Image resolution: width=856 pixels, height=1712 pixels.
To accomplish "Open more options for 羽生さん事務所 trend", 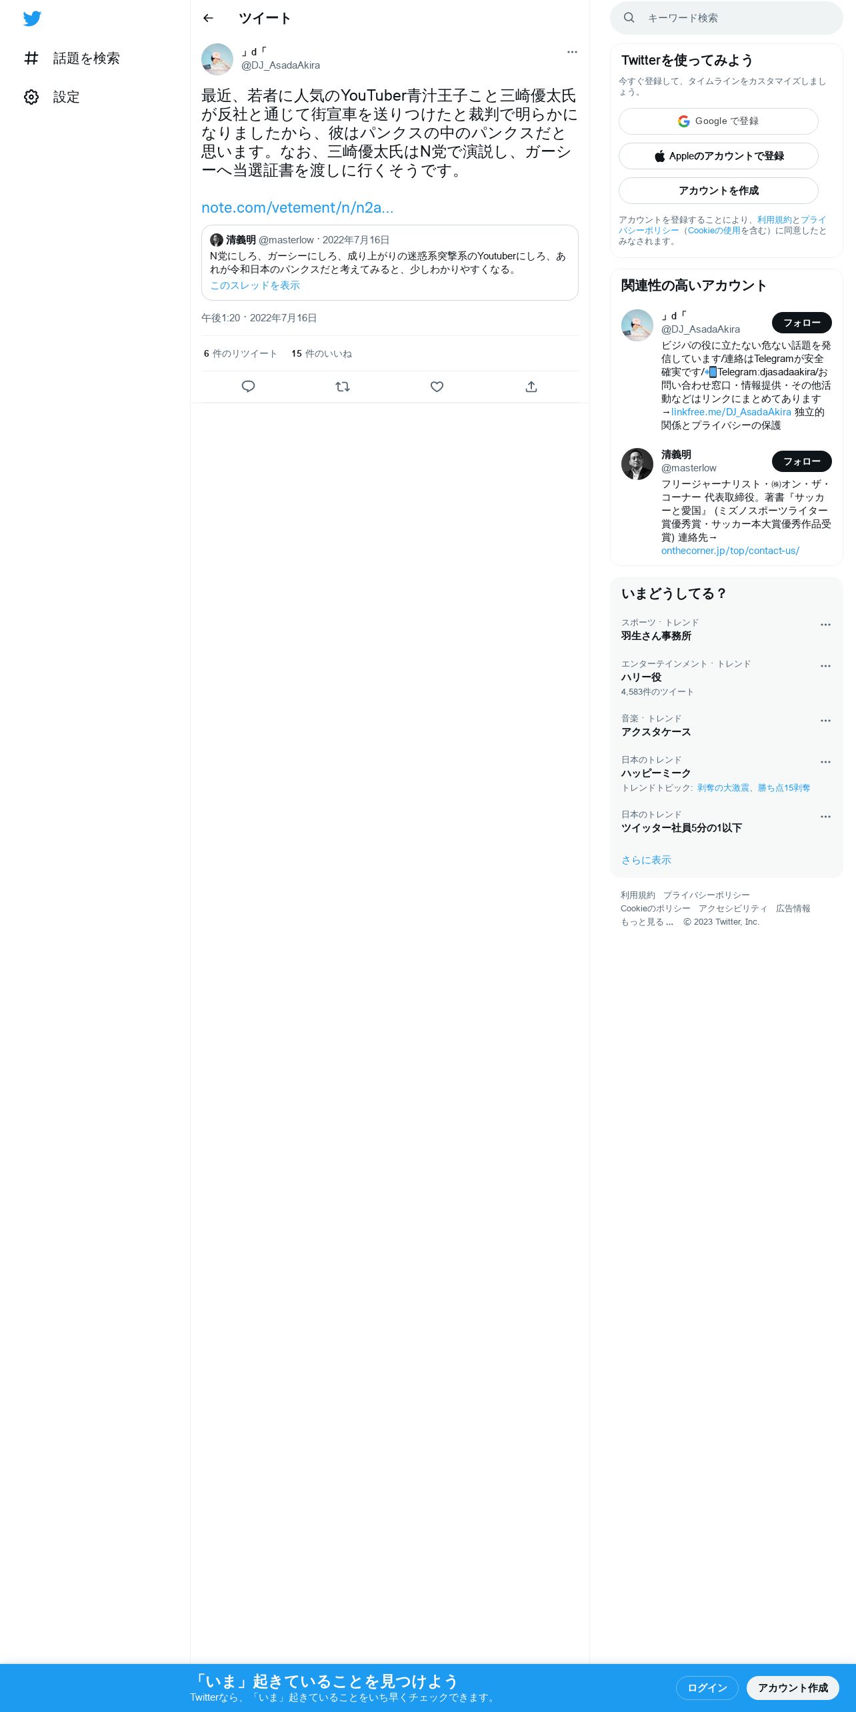I will click(x=825, y=625).
